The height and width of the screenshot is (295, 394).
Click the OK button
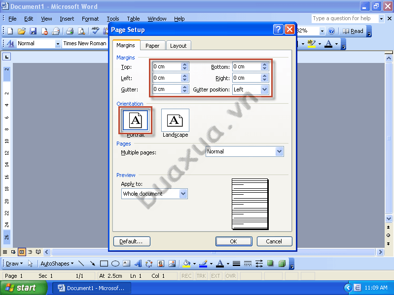(x=234, y=241)
